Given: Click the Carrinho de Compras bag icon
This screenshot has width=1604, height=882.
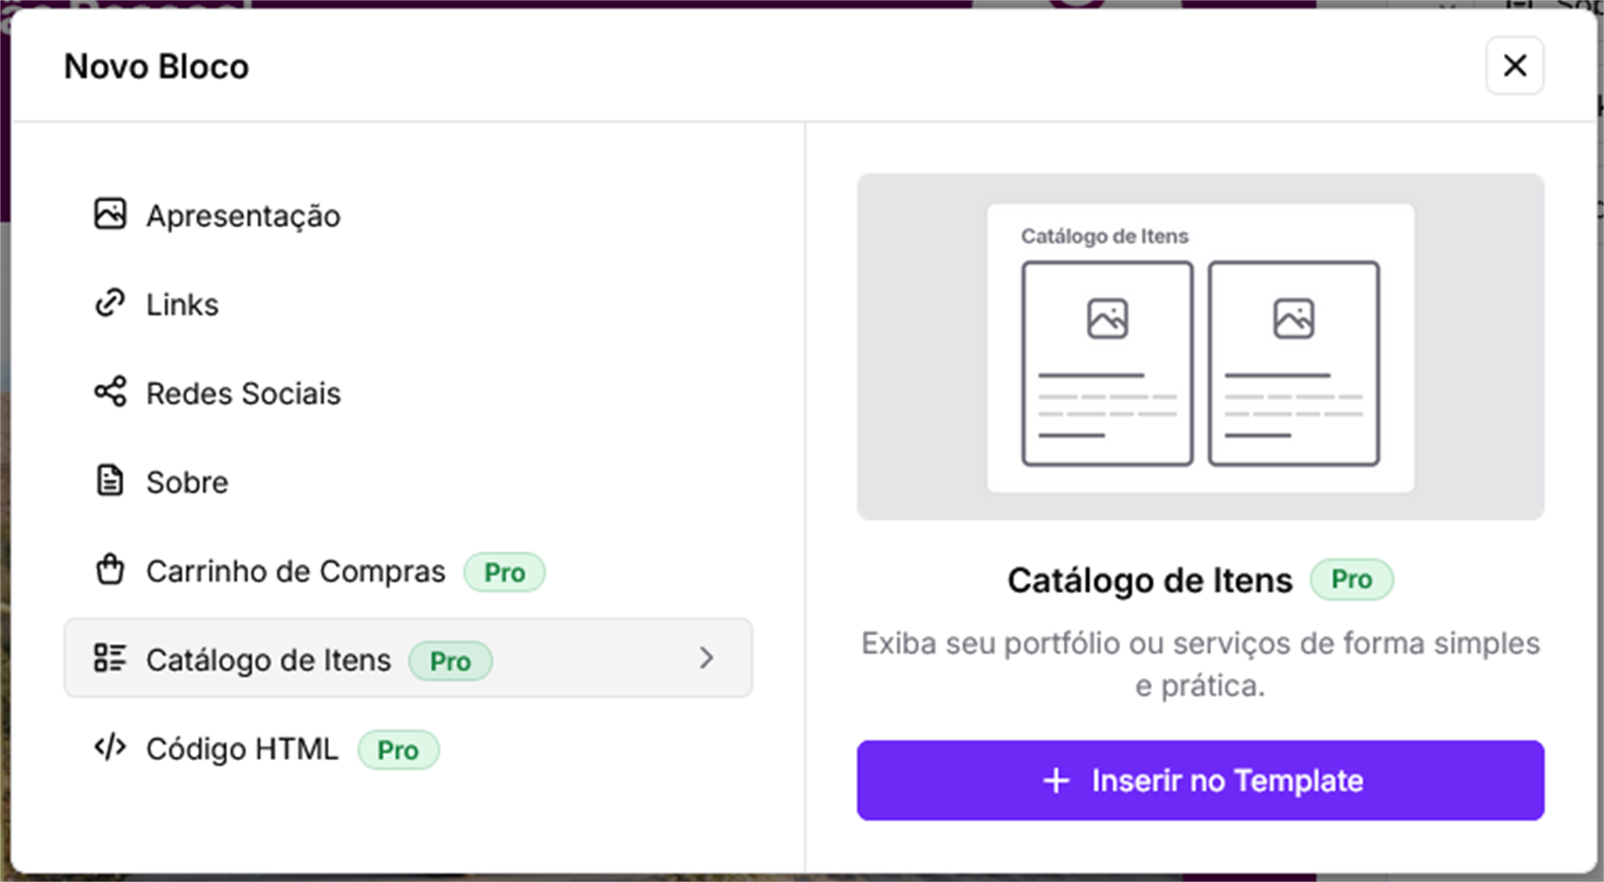Looking at the screenshot, I should (109, 570).
